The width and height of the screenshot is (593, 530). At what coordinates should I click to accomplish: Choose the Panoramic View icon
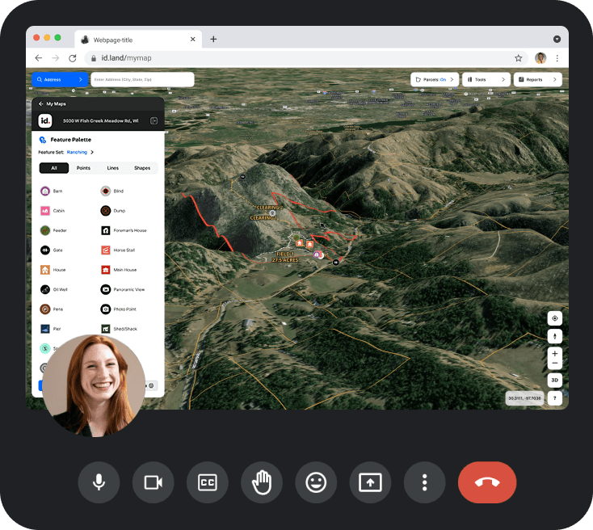point(106,289)
